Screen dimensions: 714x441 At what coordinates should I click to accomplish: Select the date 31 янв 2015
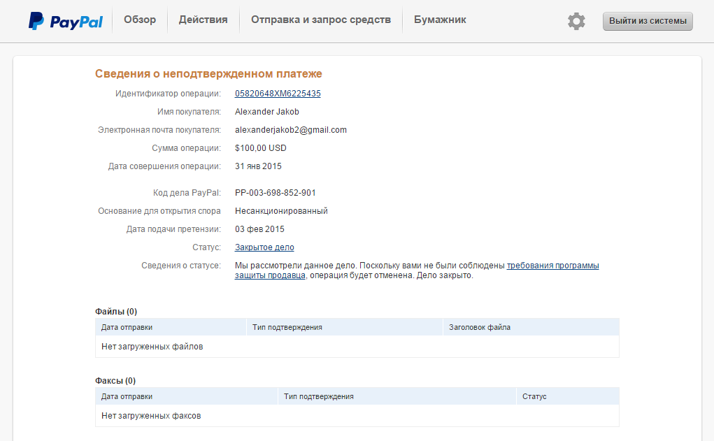258,166
